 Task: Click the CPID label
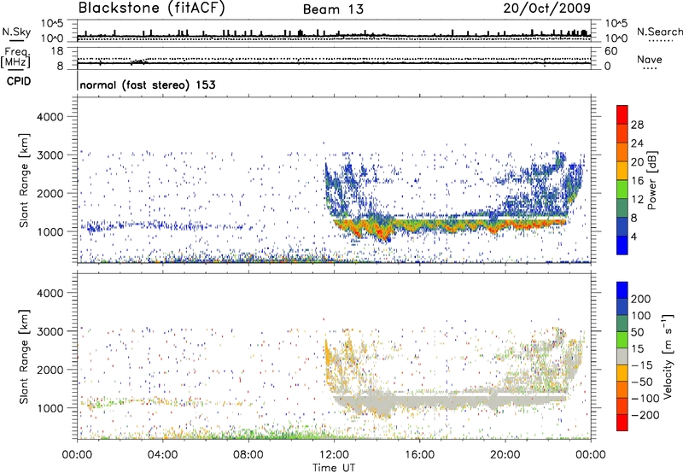(x=19, y=81)
